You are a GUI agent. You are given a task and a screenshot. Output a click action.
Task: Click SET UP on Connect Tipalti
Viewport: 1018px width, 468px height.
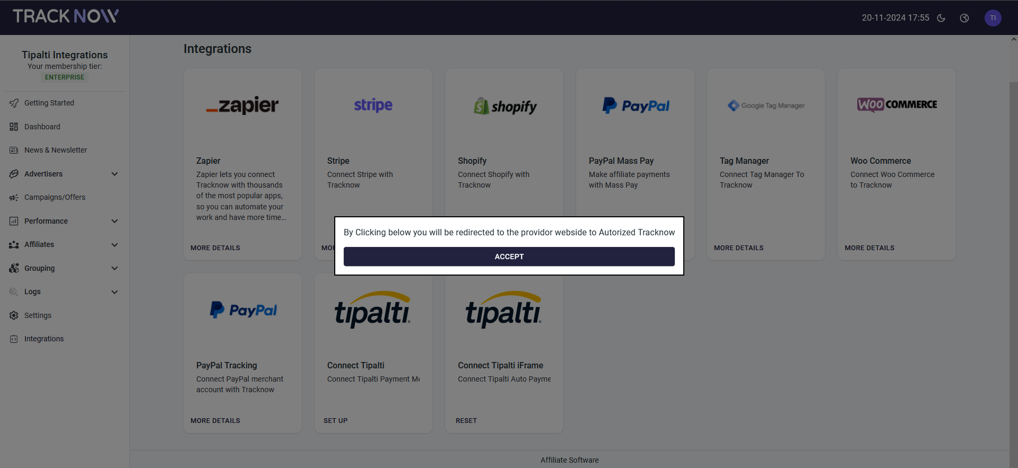tap(335, 421)
